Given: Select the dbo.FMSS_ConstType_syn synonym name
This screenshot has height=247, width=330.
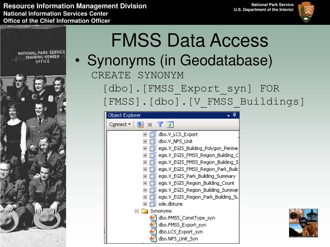Looking at the screenshot, I should 187,218.
